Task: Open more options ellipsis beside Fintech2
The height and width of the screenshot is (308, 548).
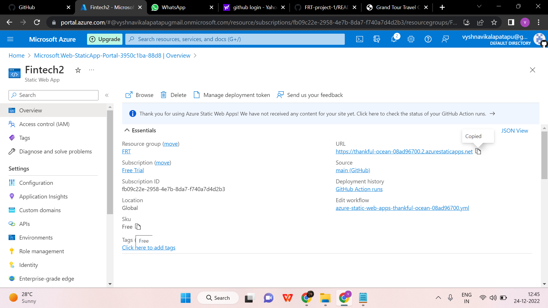Action: (91, 70)
